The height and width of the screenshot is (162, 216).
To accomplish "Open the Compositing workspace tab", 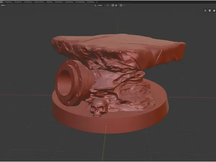I will (x=80, y=2).
